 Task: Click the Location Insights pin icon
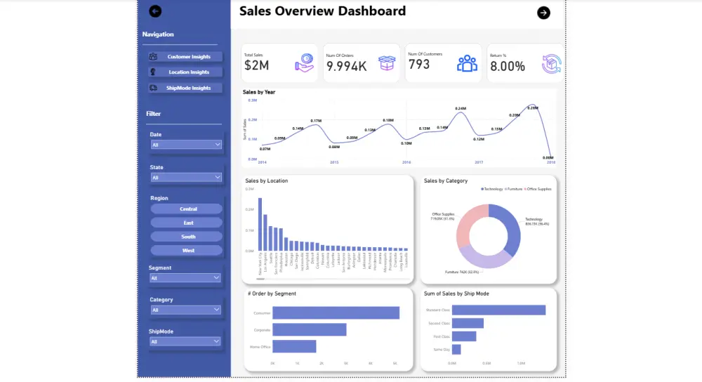153,72
